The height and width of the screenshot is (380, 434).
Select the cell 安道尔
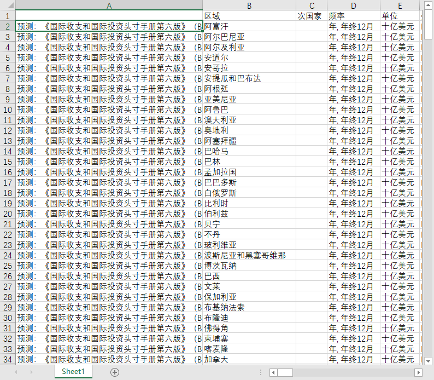point(249,57)
